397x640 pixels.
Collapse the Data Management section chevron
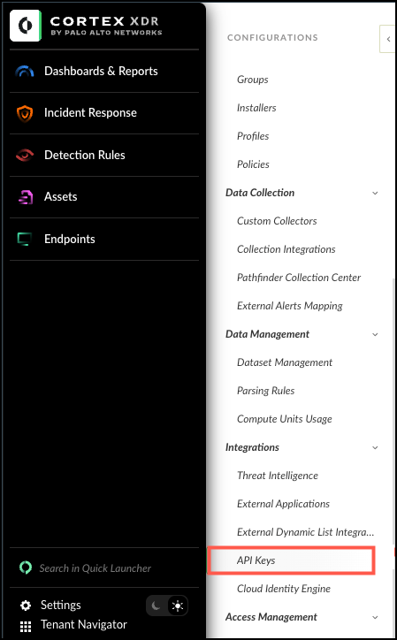(375, 335)
